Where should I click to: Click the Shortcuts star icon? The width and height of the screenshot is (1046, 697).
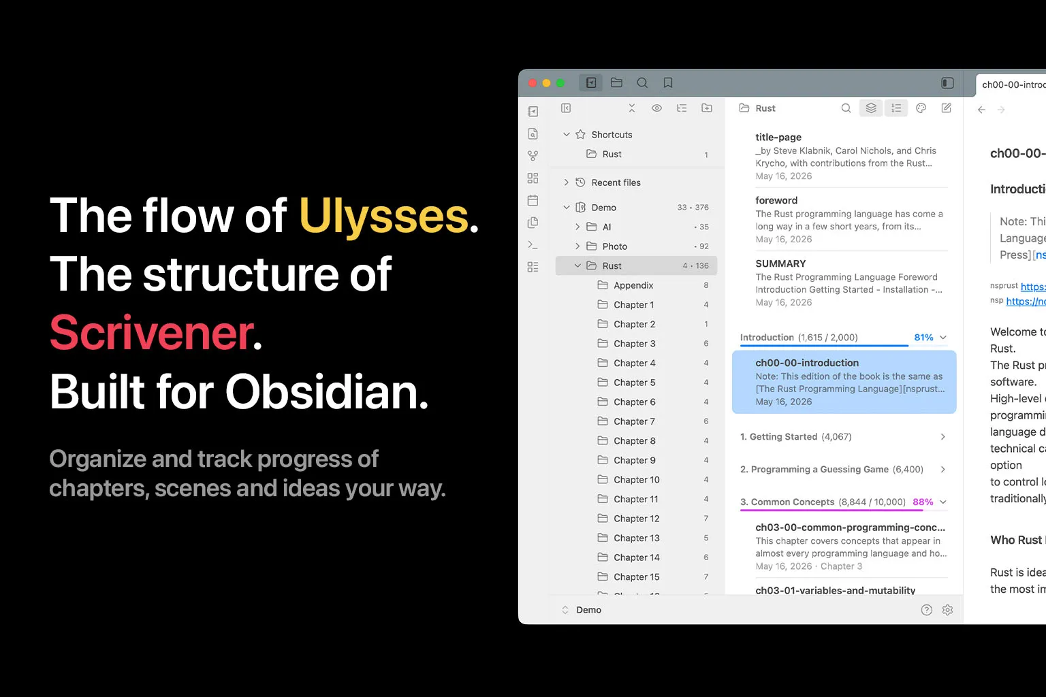point(580,135)
